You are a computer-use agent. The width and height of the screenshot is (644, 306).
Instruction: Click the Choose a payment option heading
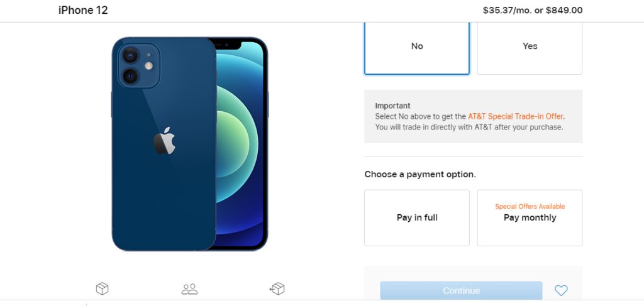[x=420, y=174]
